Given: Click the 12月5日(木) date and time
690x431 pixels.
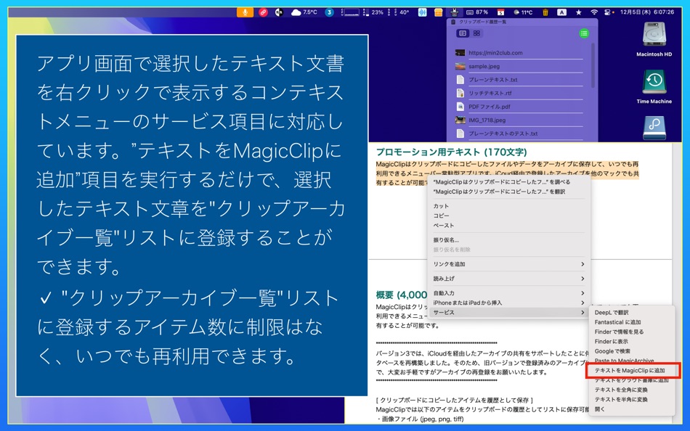Looking at the screenshot, I should click(x=647, y=12).
